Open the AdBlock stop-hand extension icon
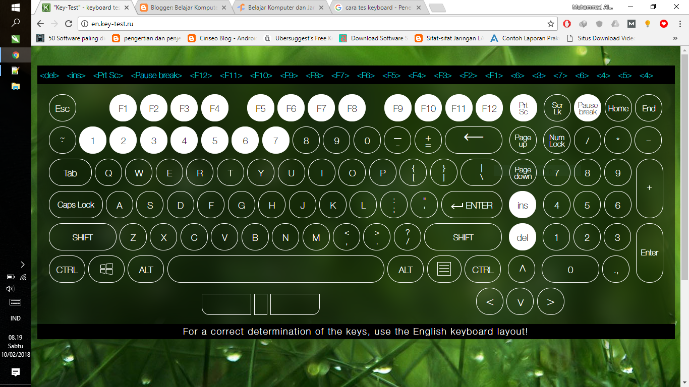The image size is (689, 387). click(566, 24)
